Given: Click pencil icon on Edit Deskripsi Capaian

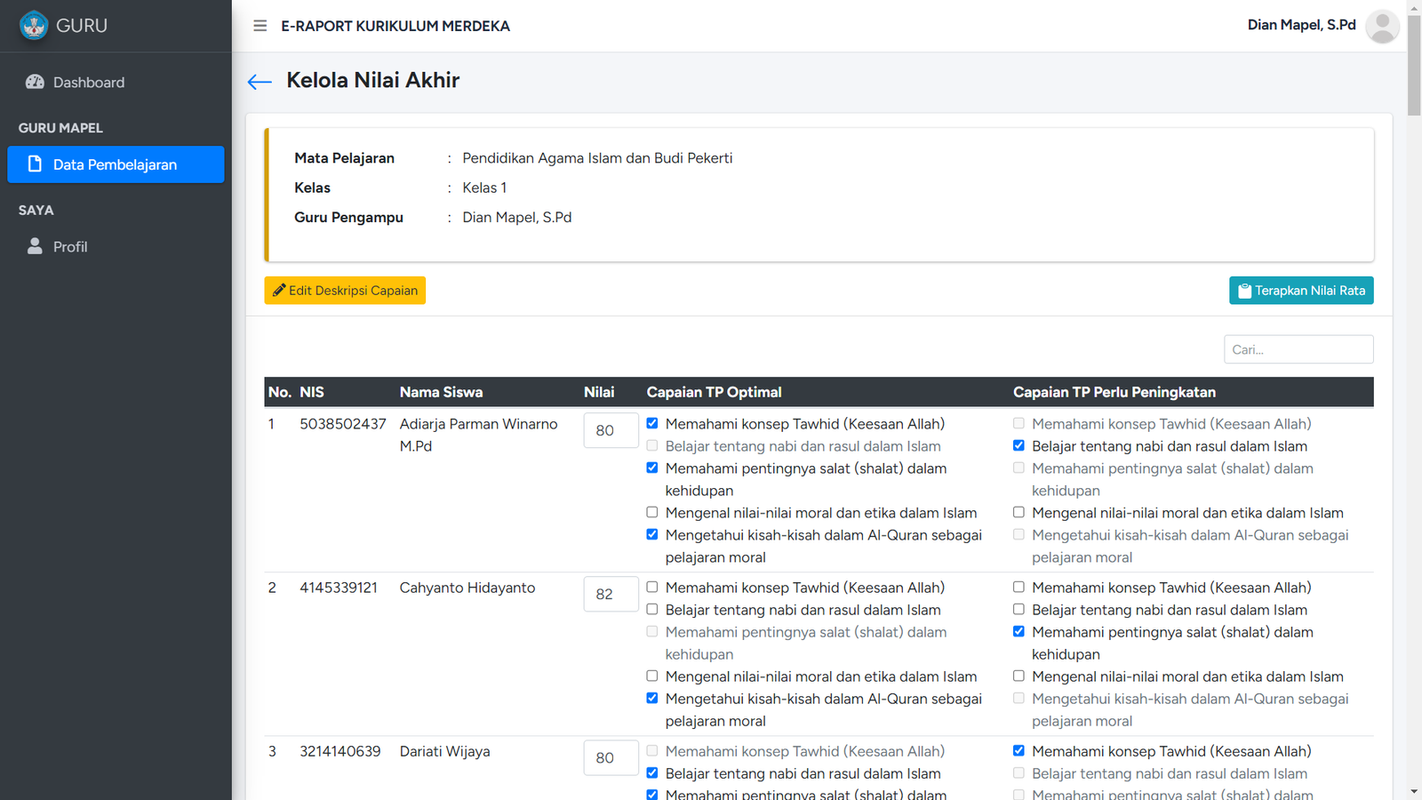Looking at the screenshot, I should pyautogui.click(x=279, y=290).
